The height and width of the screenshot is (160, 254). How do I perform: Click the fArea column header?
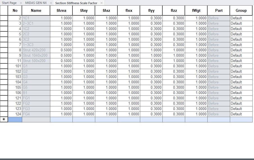click(x=61, y=10)
